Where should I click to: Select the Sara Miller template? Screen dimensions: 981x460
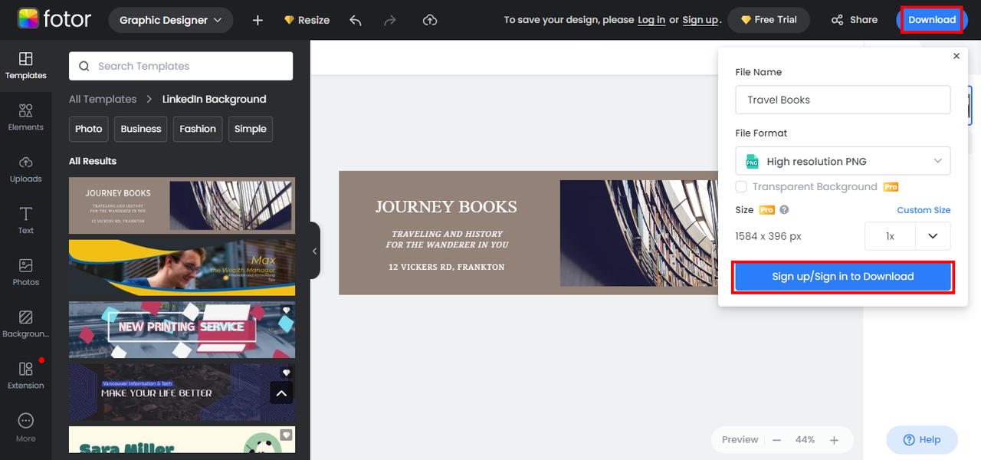coord(182,440)
